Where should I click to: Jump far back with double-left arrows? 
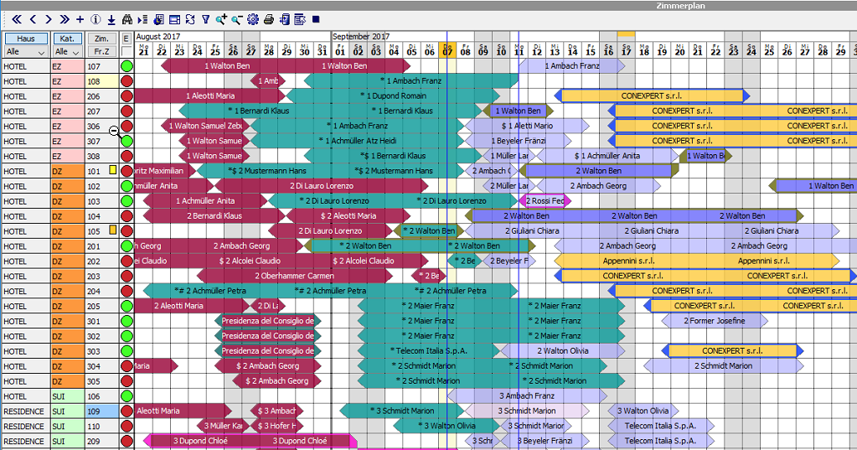point(17,19)
